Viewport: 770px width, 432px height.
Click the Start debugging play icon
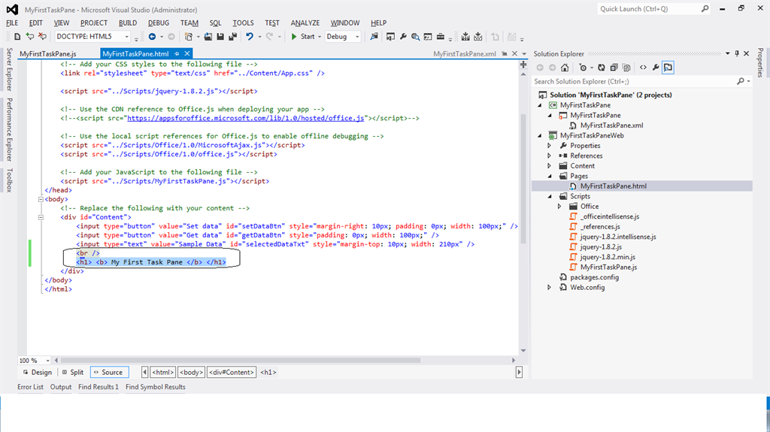point(295,36)
